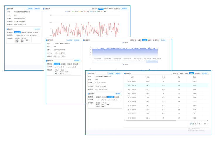
Task: Go to next page using pagination arrow
Action: click(x=207, y=124)
